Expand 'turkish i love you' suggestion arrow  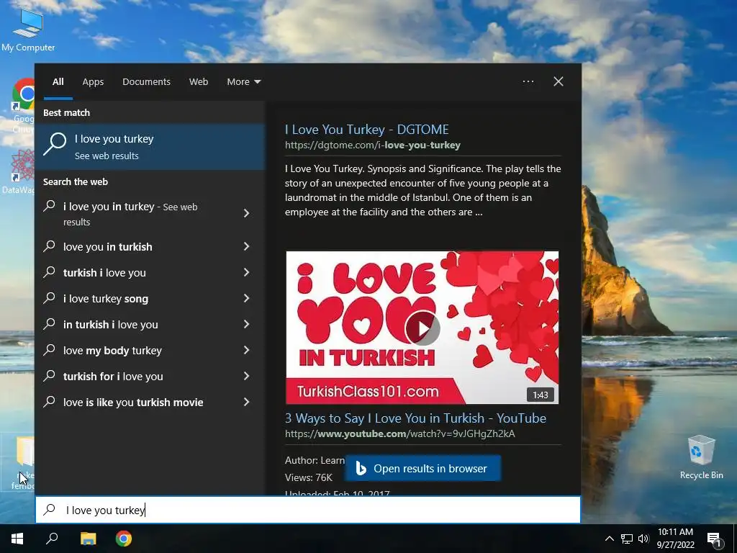[x=246, y=272]
